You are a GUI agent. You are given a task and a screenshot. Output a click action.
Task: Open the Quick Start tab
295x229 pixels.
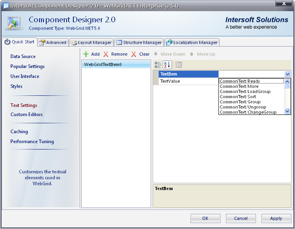[20, 42]
